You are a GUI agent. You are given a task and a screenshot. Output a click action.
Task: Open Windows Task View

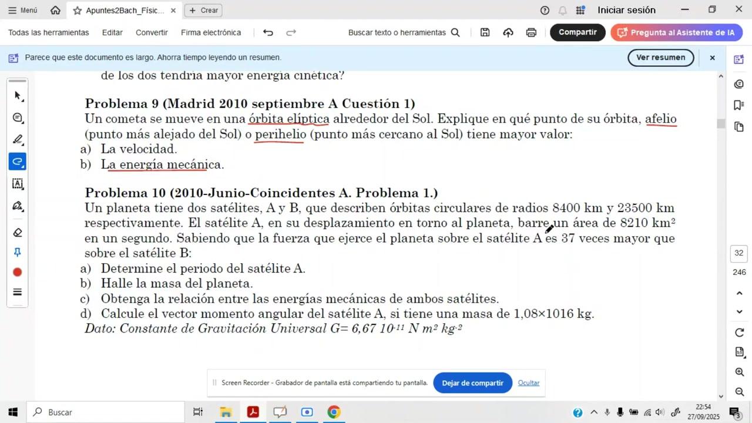click(198, 412)
